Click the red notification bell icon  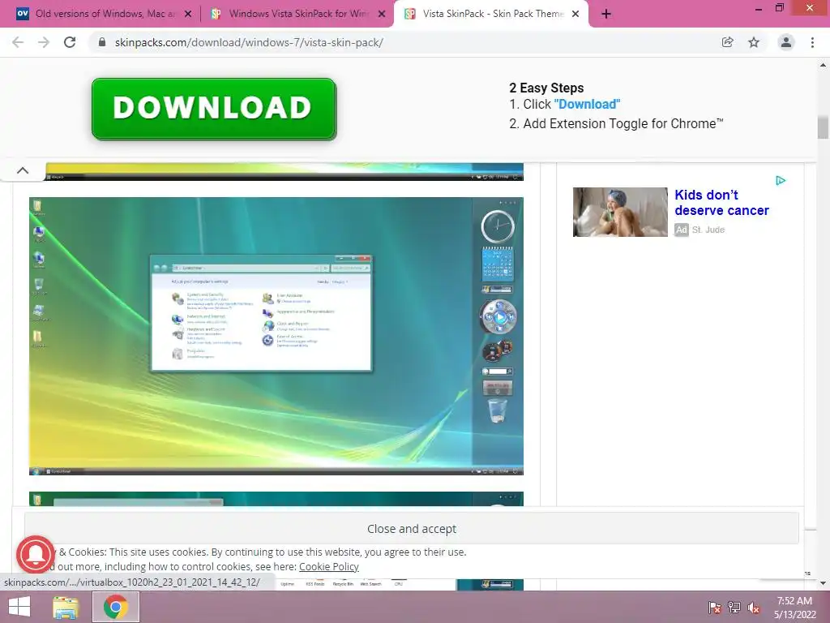tap(36, 554)
